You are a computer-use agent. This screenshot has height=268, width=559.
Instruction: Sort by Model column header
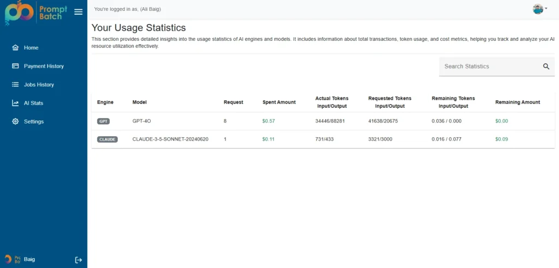[139, 102]
